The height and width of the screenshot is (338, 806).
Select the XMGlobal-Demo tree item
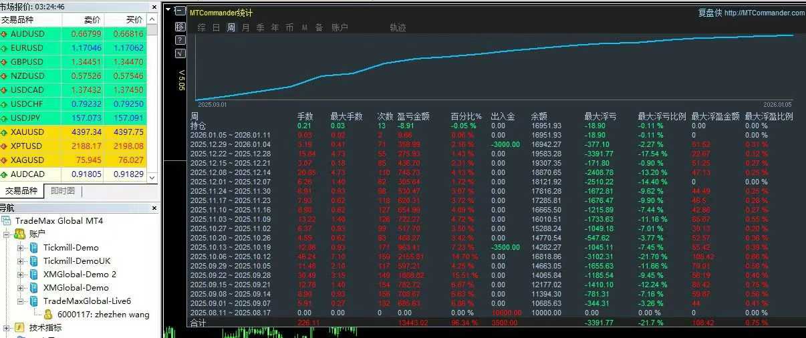tap(76, 288)
